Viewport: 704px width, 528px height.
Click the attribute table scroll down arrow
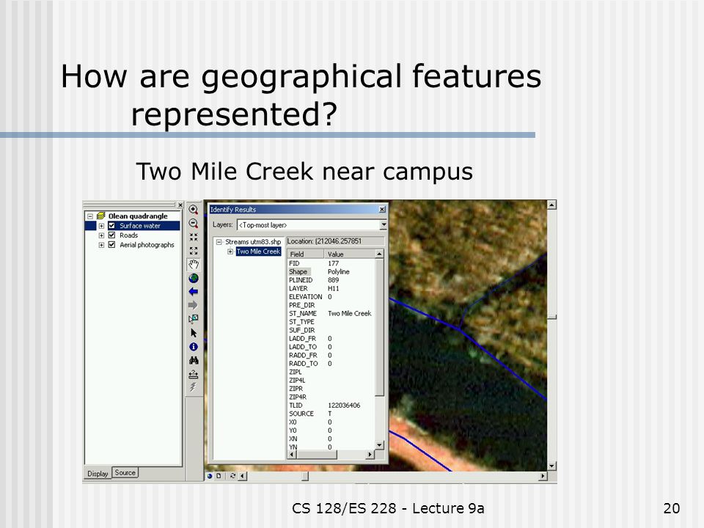[379, 445]
